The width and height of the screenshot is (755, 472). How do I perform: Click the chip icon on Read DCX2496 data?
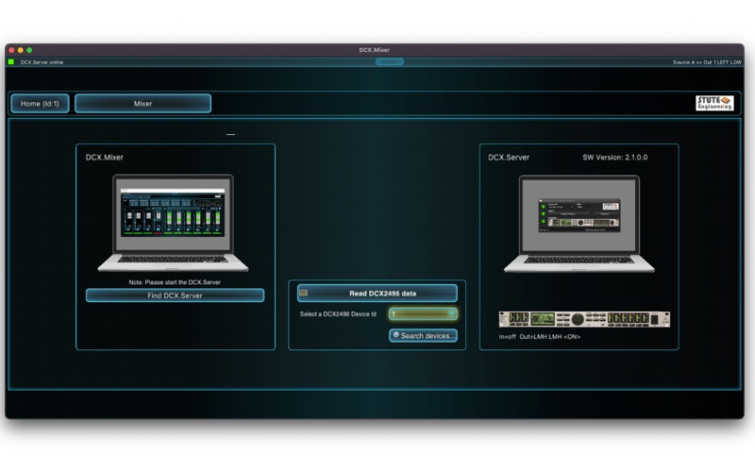[304, 293]
